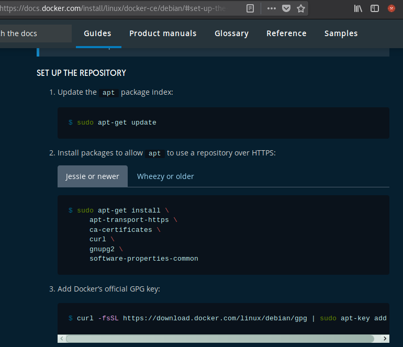Click 'to use a repository over HTTPS' text

coord(221,153)
